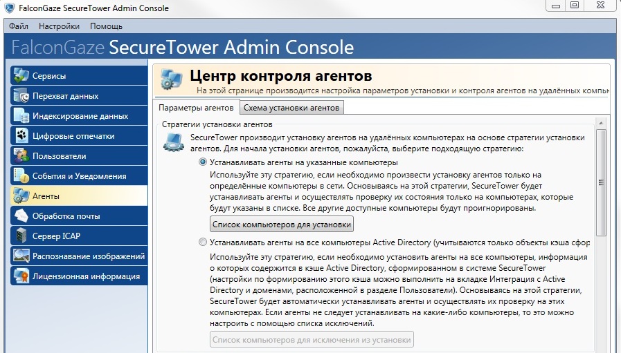Open the Настройки menu
Viewport: 621px width, 353px height.
pyautogui.click(x=59, y=26)
